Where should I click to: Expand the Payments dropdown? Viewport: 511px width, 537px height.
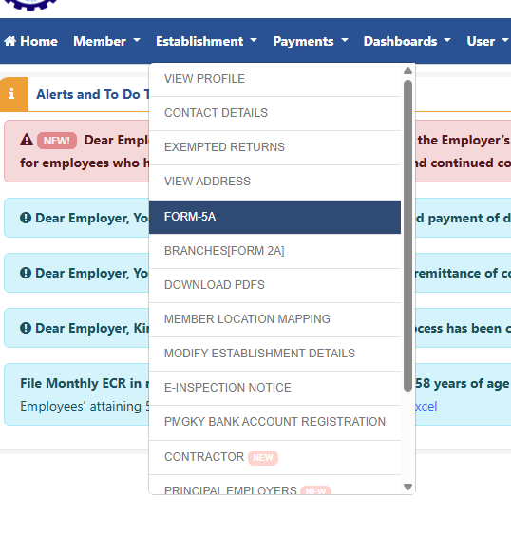(x=311, y=41)
